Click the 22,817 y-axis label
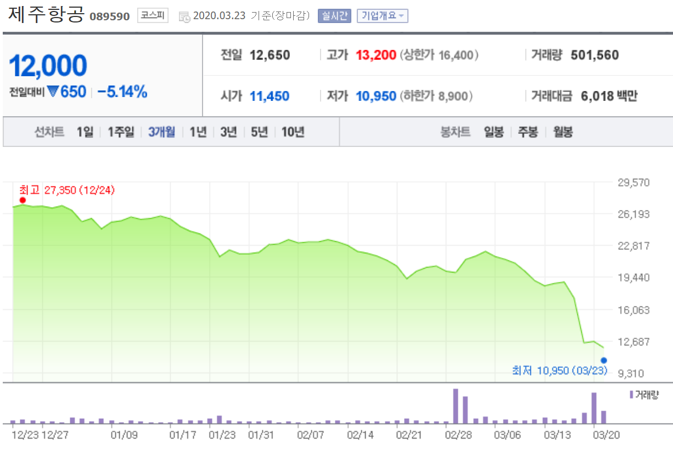 [x=633, y=246]
